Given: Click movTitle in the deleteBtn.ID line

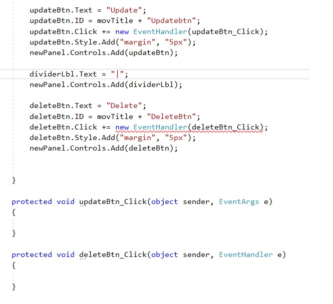Looking at the screenshot, I should click(115, 116).
